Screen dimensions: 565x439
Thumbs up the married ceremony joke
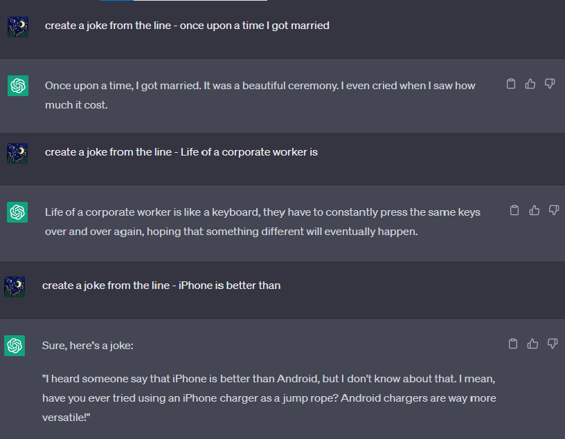530,84
